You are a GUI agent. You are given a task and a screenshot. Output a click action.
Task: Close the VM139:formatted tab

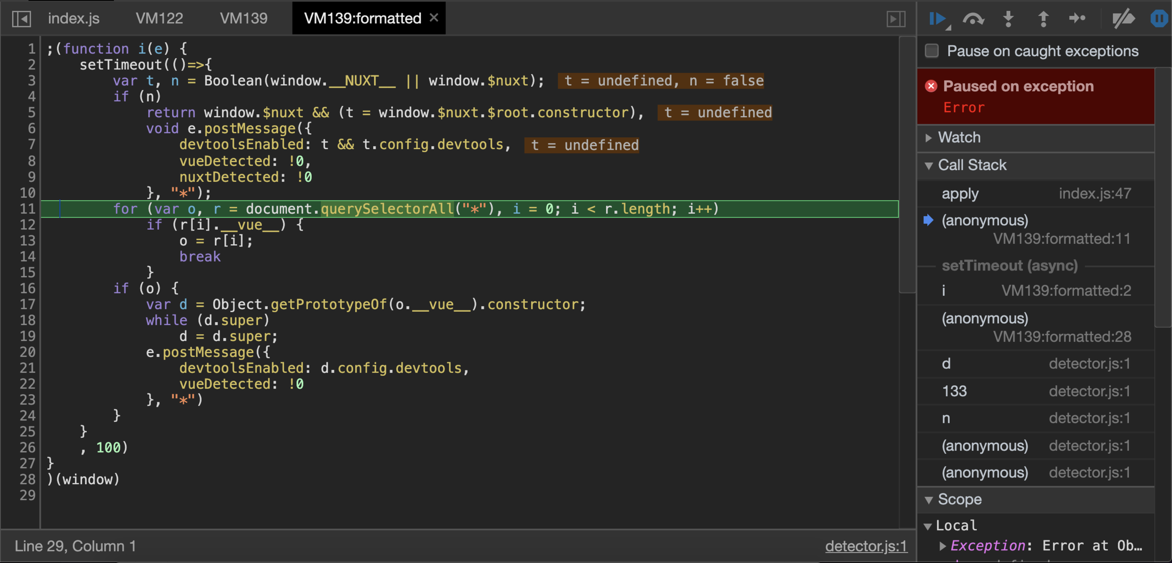434,18
